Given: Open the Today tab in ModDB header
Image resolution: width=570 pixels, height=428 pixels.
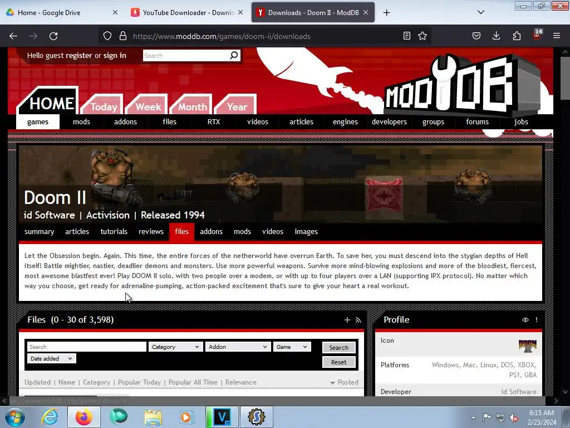Looking at the screenshot, I should tap(104, 106).
